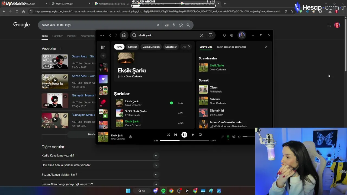Open Diğer sorular options menu
This screenshot has width=347, height=195.
coord(69,147)
